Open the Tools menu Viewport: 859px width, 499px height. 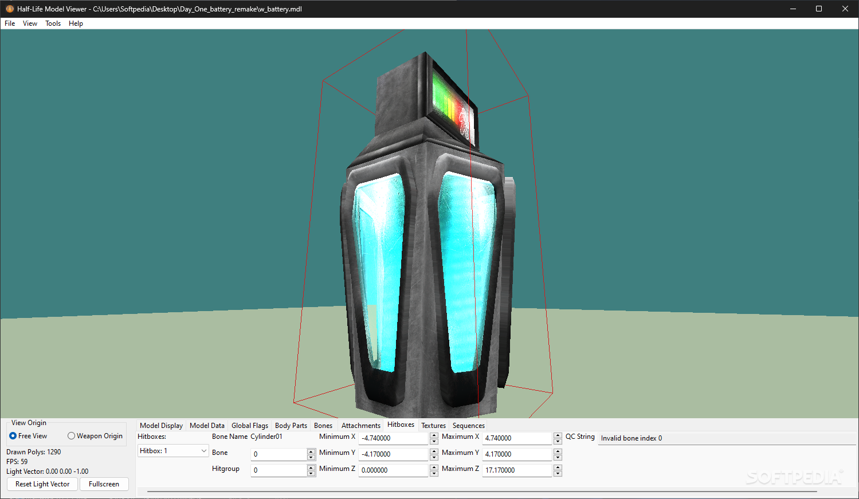(53, 23)
